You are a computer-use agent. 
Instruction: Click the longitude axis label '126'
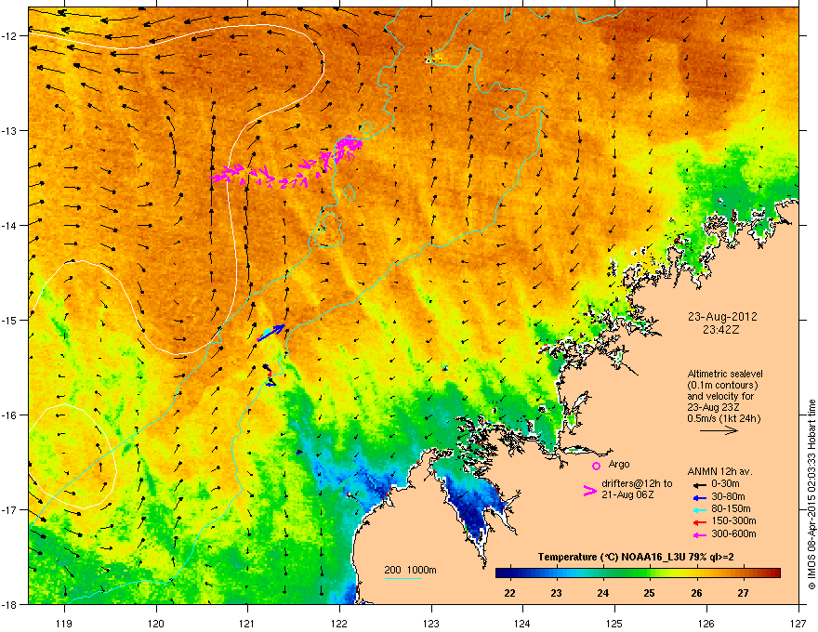[x=706, y=623]
